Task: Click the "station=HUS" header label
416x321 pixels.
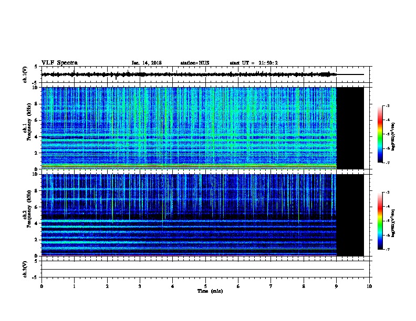Action: [x=195, y=63]
